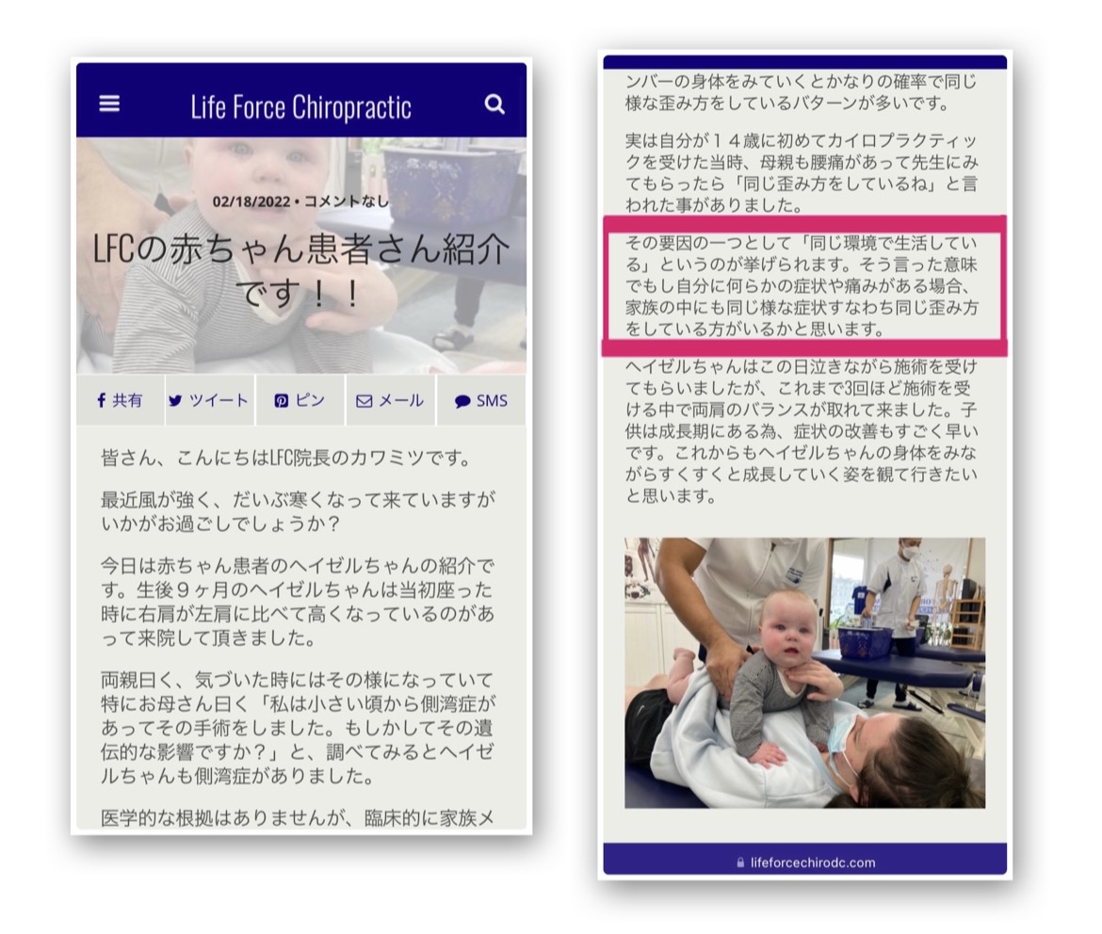
Task: Click the post title LFCの赤ちゃん患者さん紹介です！！
Action: 300,270
